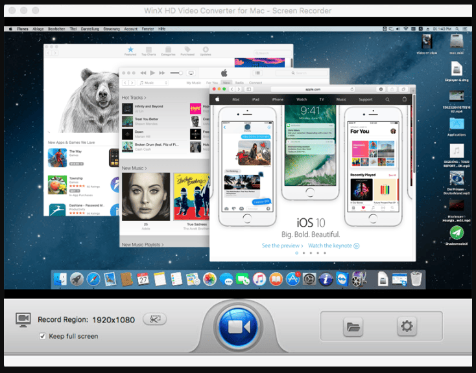This screenshot has height=373, width=476.
Task: Click See the preview link
Action: (283, 245)
